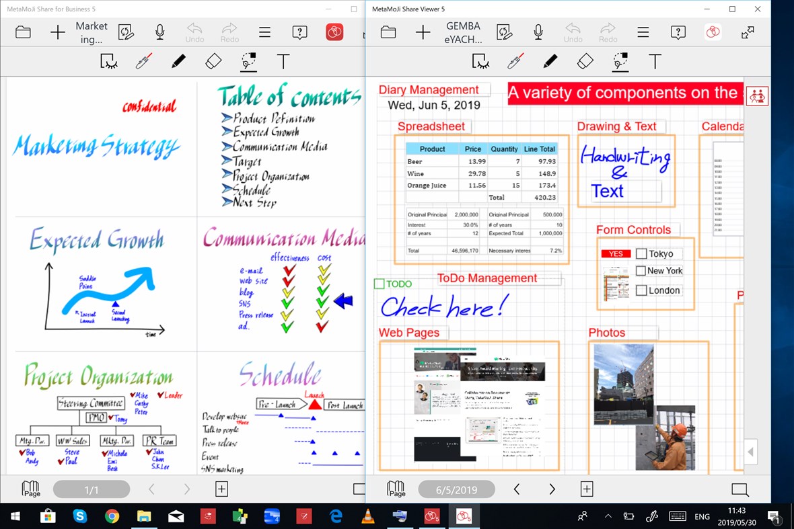The image size is (794, 529).
Task: Select the lasso selection tool
Action: pyautogui.click(x=619, y=61)
